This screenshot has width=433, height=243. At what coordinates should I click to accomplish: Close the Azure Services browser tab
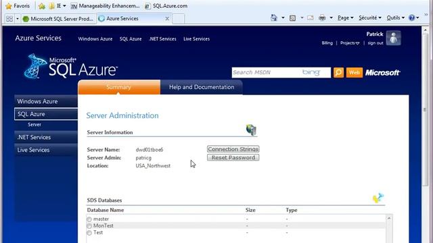tap(167, 18)
